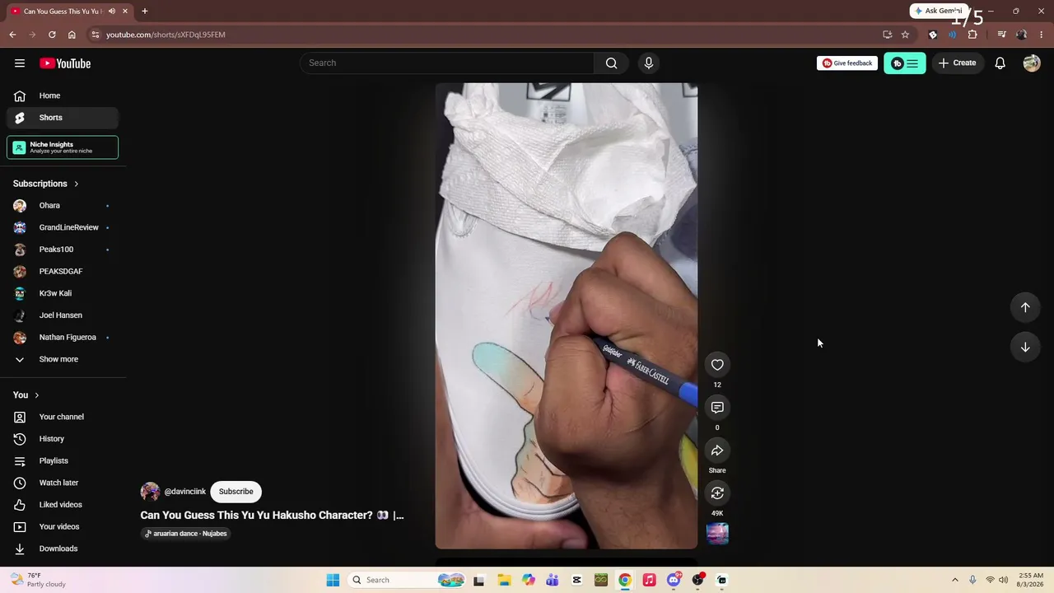Open Playlists in the sidebar
Image resolution: width=1054 pixels, height=593 pixels.
pos(63,461)
